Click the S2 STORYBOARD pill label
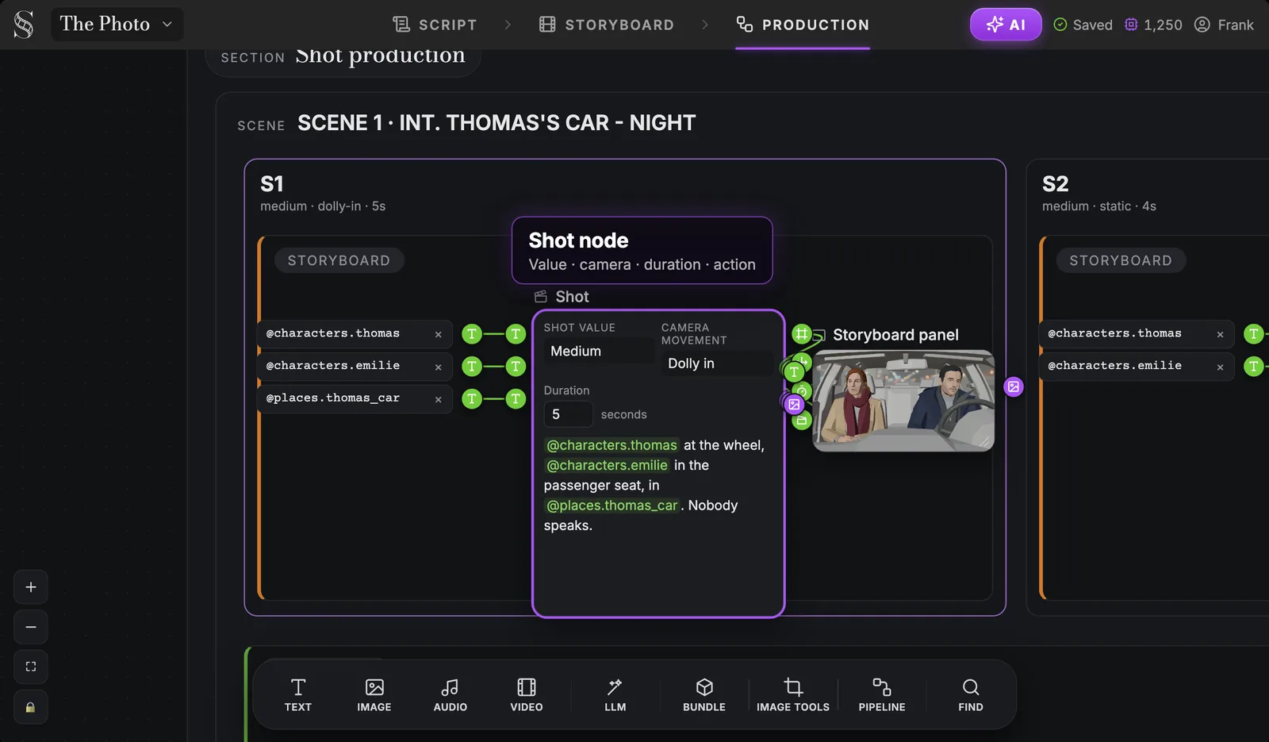Screen dimensions: 1269x742 [1121, 260]
